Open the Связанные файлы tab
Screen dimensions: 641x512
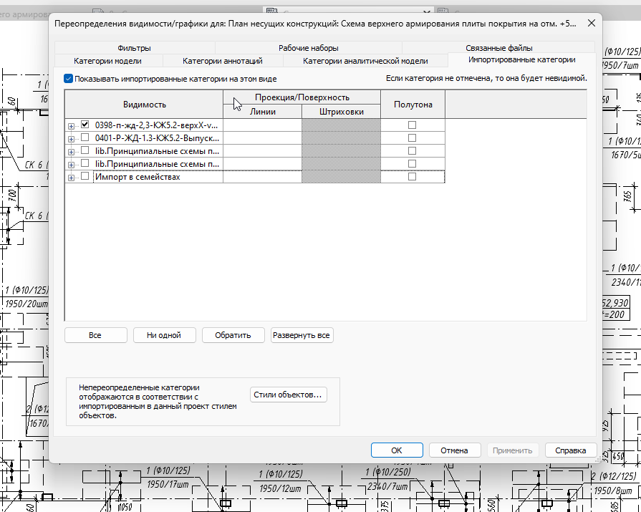(498, 48)
